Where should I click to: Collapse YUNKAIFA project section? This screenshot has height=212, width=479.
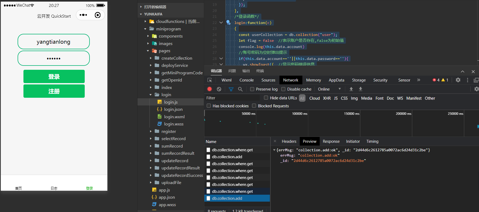click(x=141, y=14)
